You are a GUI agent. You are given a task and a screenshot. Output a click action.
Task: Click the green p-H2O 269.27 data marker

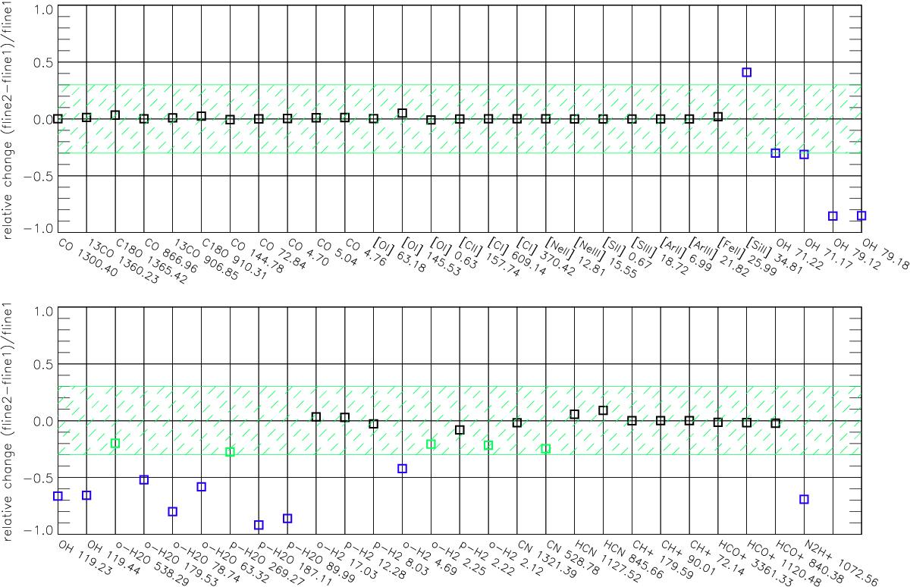[230, 452]
